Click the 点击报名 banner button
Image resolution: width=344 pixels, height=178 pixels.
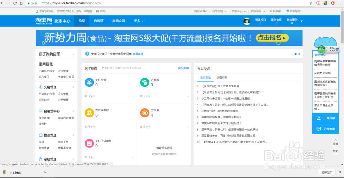272,38
